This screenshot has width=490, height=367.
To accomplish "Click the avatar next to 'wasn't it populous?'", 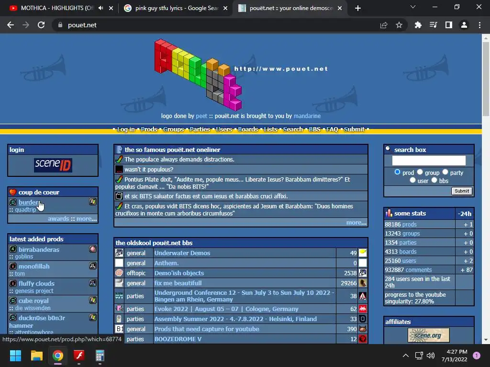I will click(119, 169).
